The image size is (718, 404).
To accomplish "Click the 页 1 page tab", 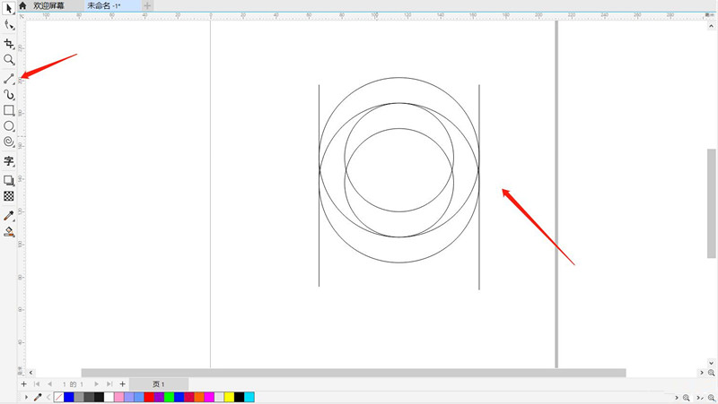I will point(158,383).
